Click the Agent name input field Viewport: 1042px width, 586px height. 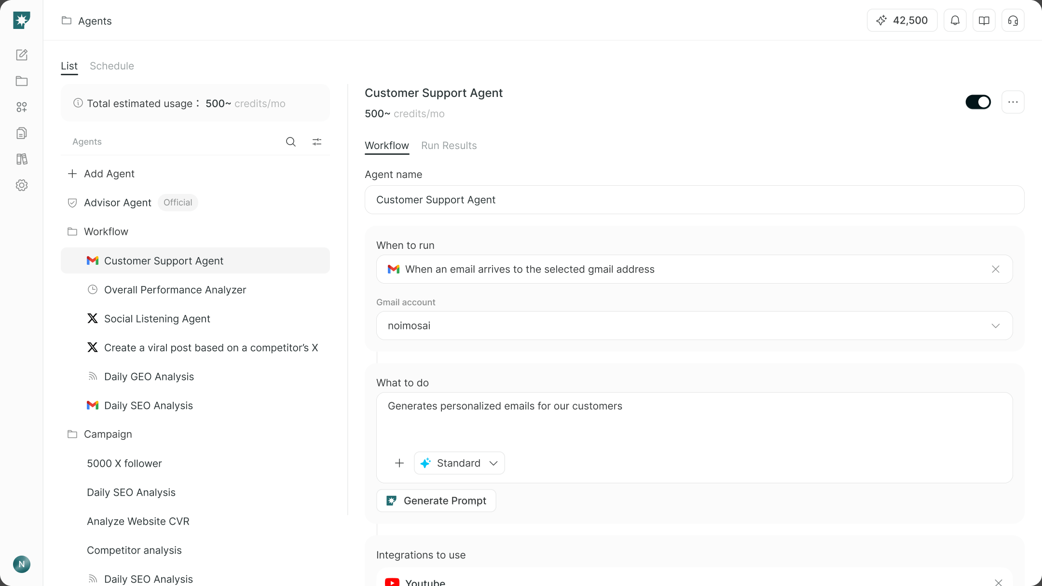pos(694,200)
